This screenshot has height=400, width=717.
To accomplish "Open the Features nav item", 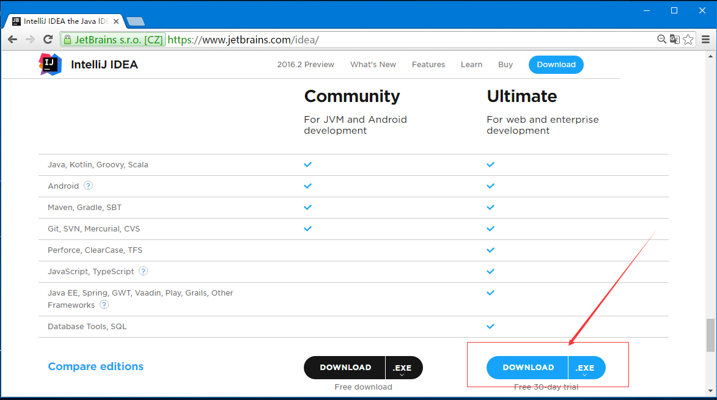I will [428, 64].
